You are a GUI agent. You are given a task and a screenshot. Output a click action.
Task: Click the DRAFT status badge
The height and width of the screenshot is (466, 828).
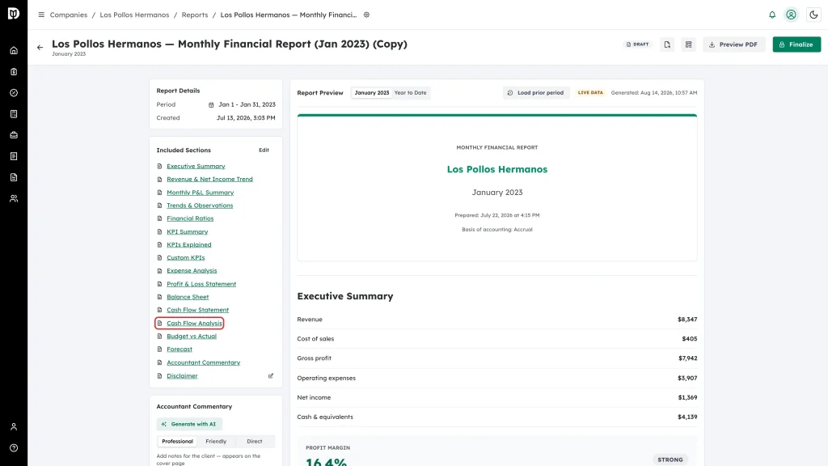[x=637, y=44]
